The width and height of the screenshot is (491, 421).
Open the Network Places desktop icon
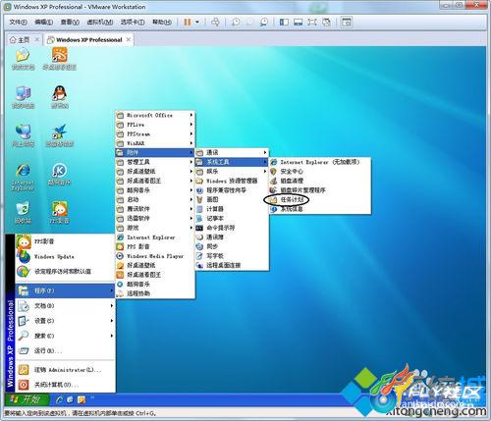23,135
